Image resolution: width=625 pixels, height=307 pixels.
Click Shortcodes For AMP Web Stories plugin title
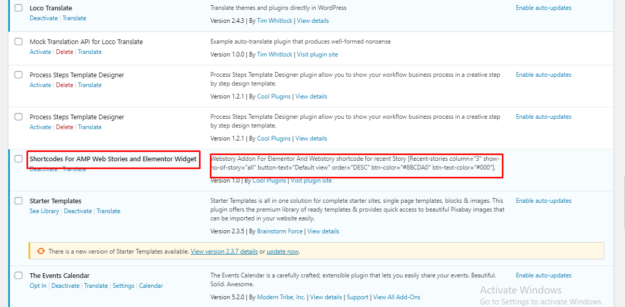(113, 159)
